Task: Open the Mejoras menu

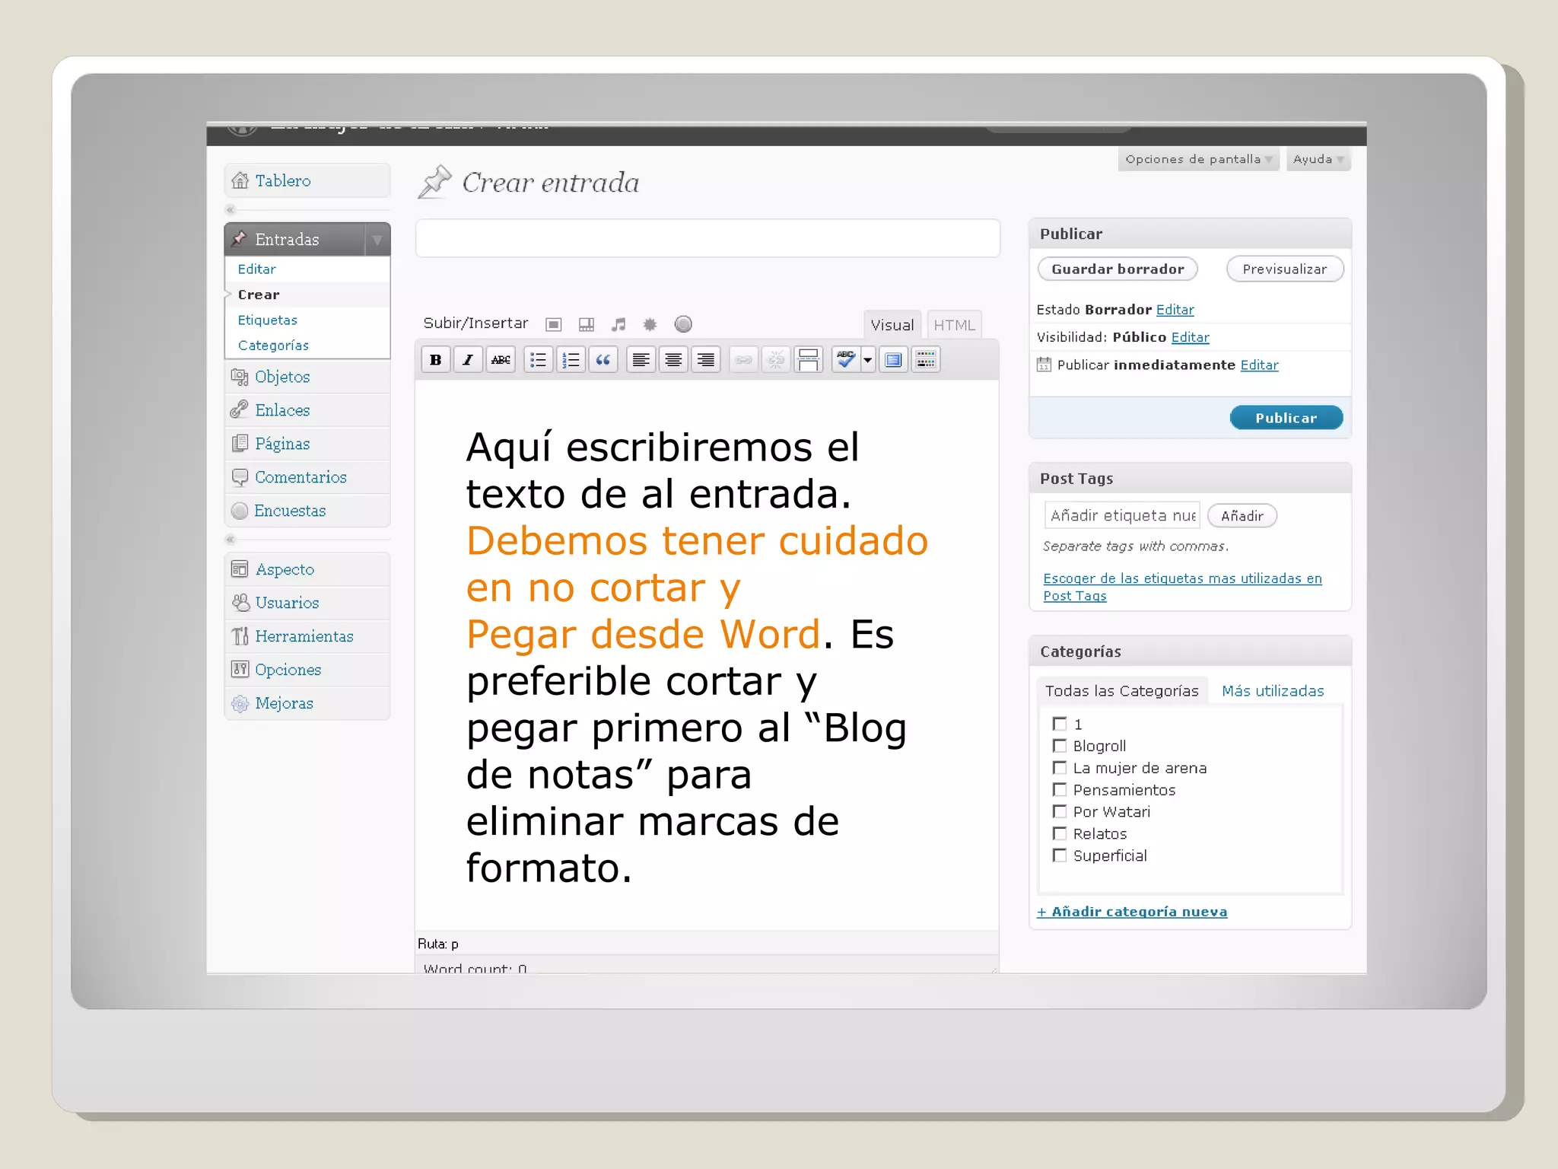Action: pos(307,703)
